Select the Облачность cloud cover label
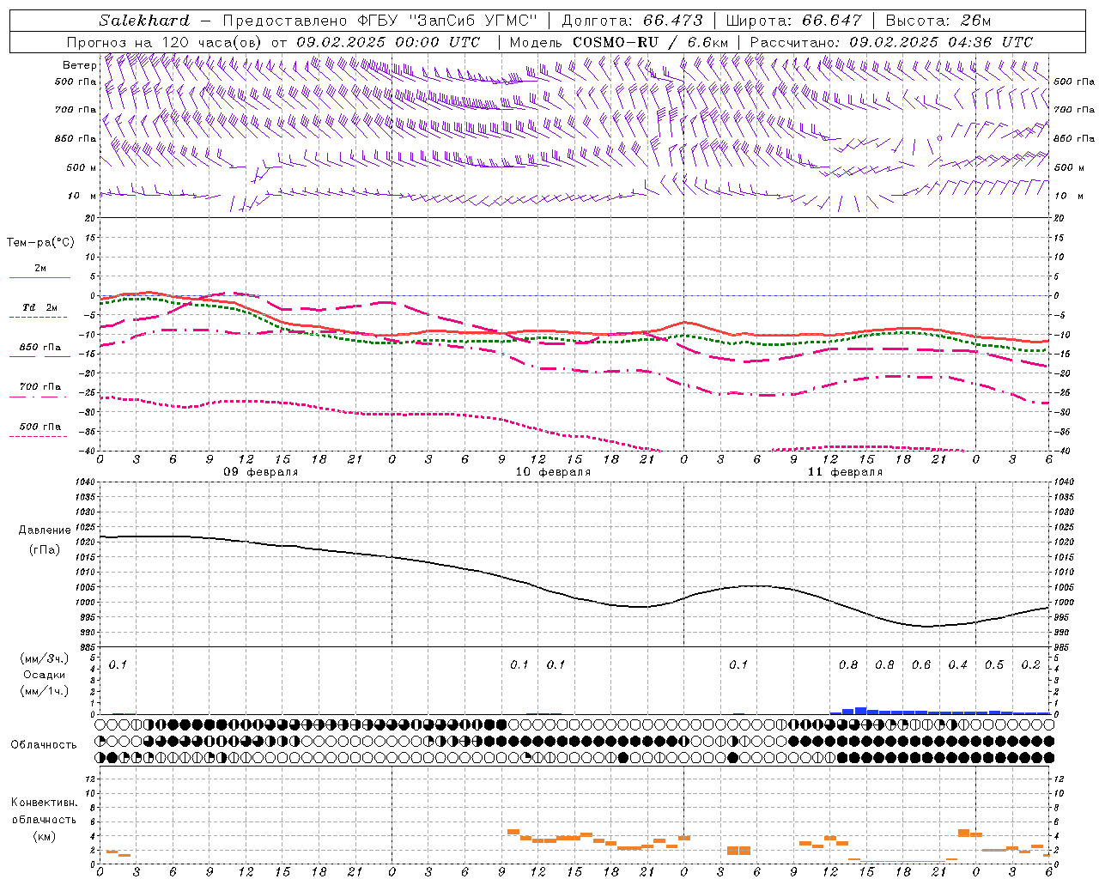Screen dimensions: 1099x879 44,744
